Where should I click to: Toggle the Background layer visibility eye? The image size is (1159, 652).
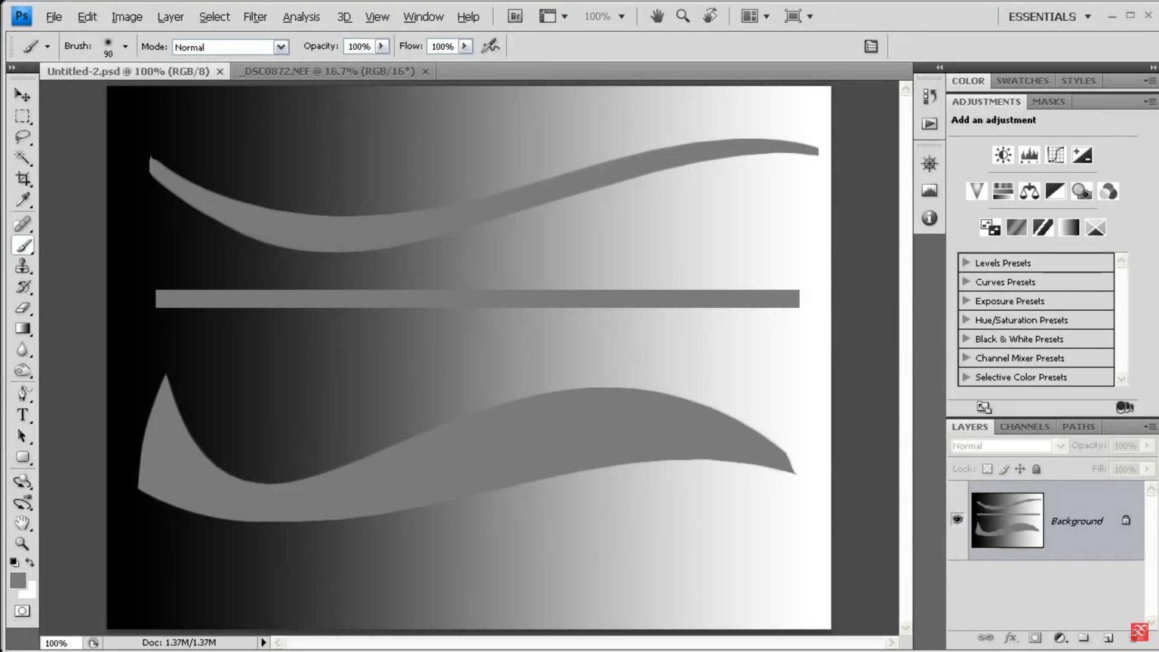[957, 519]
